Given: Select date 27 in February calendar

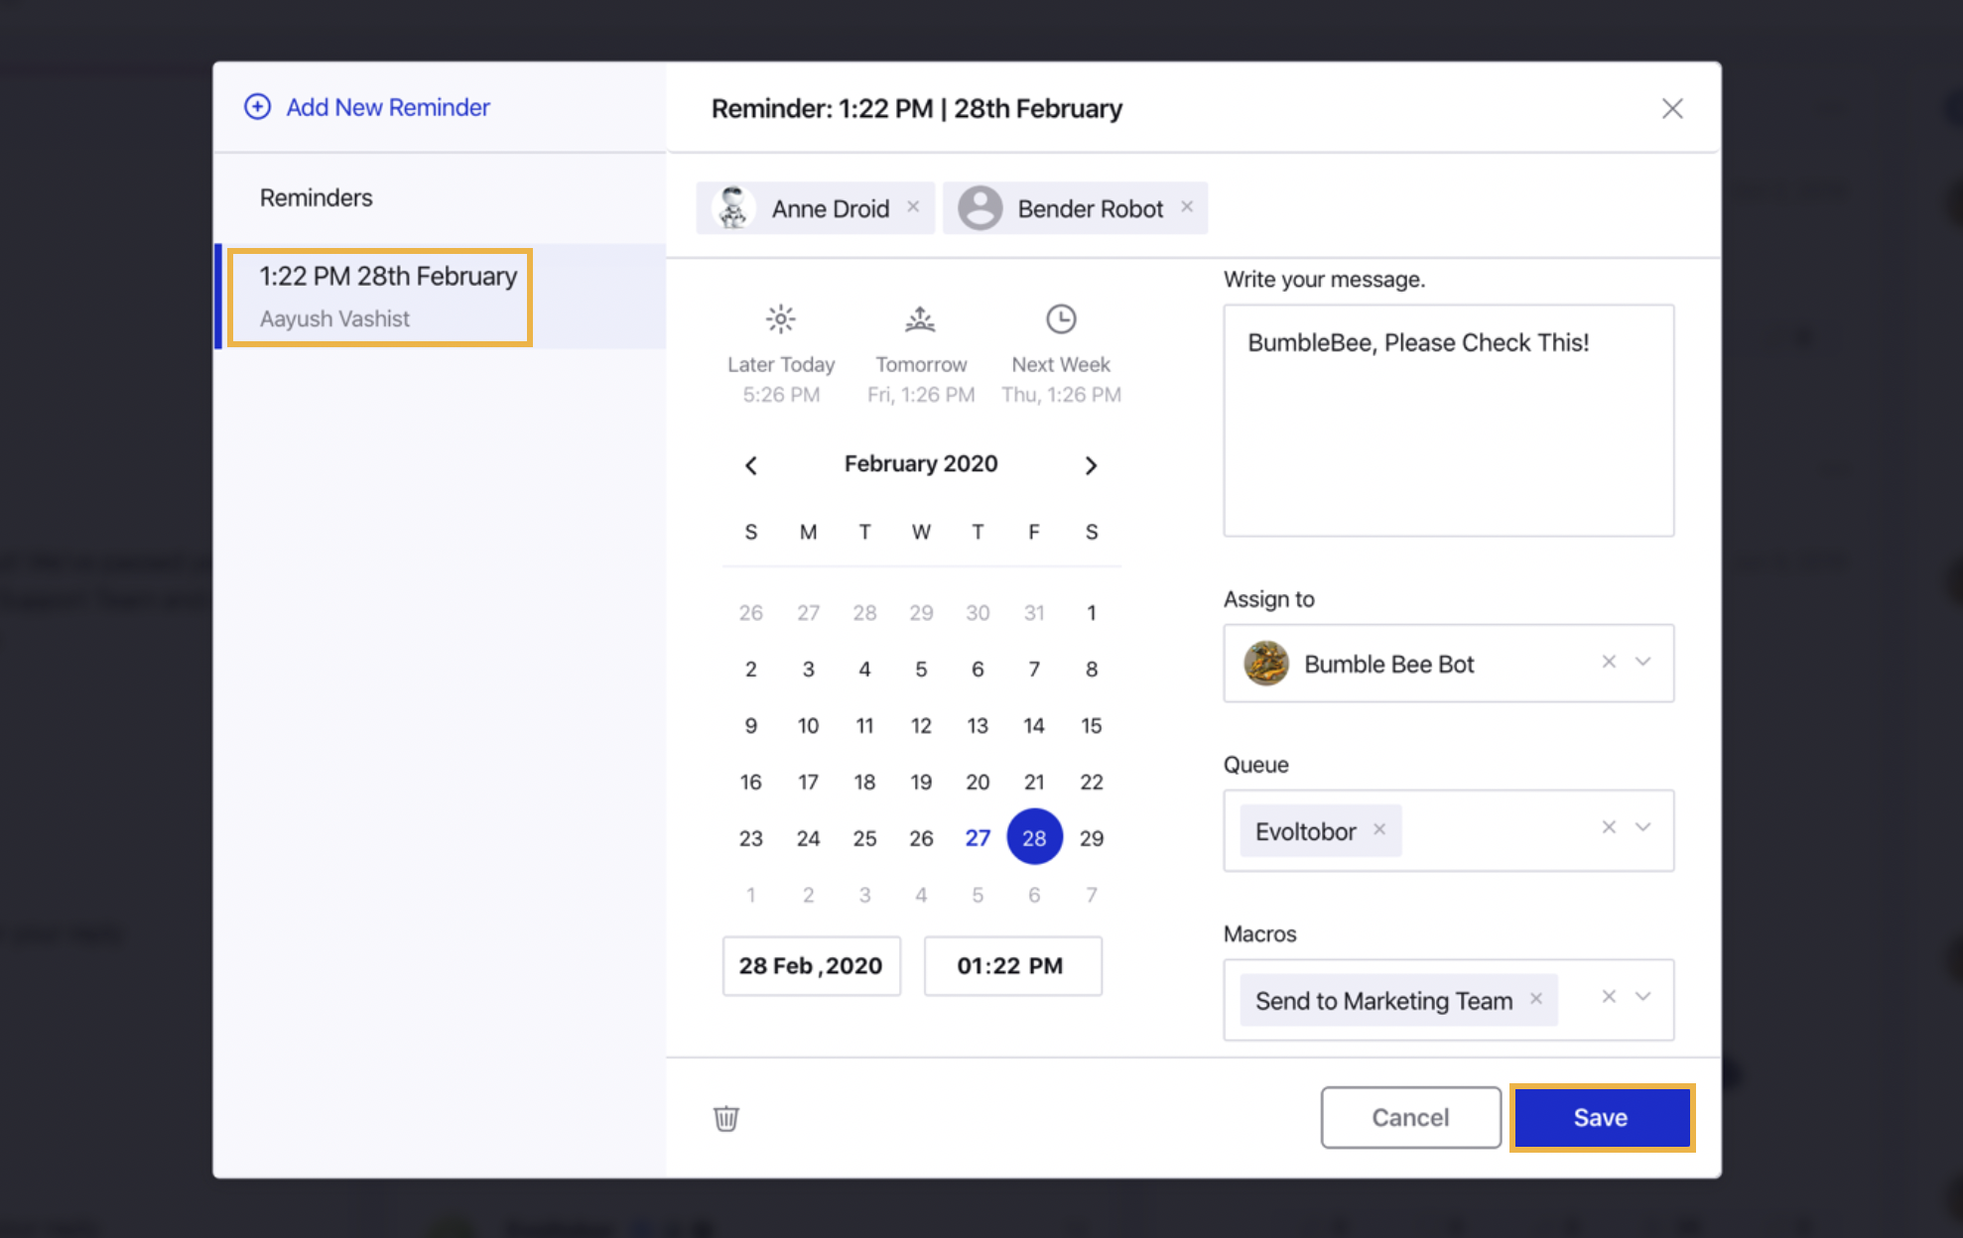Looking at the screenshot, I should tap(978, 837).
